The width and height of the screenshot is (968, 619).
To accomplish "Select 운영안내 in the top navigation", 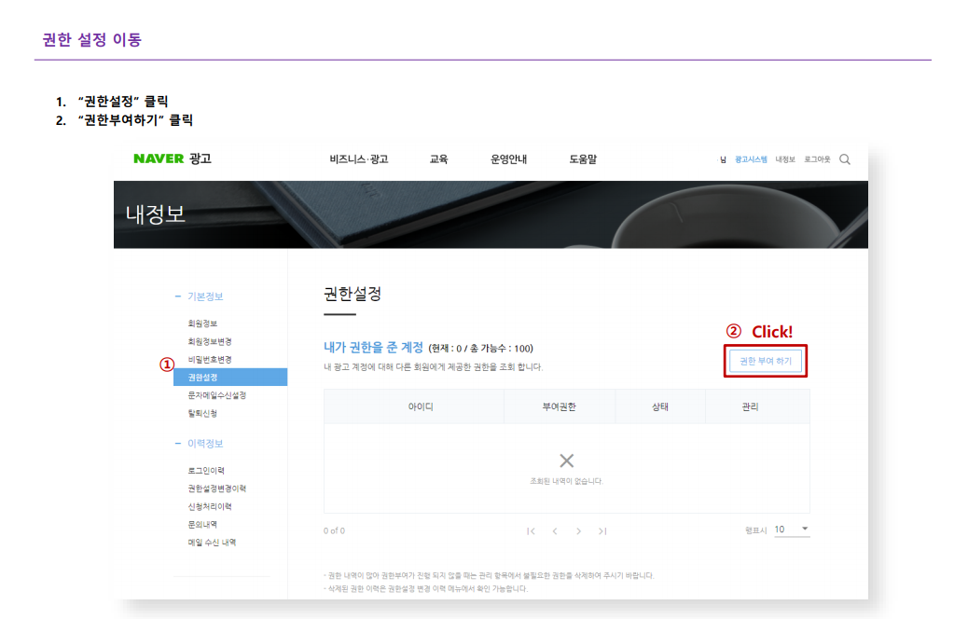I will coord(508,159).
